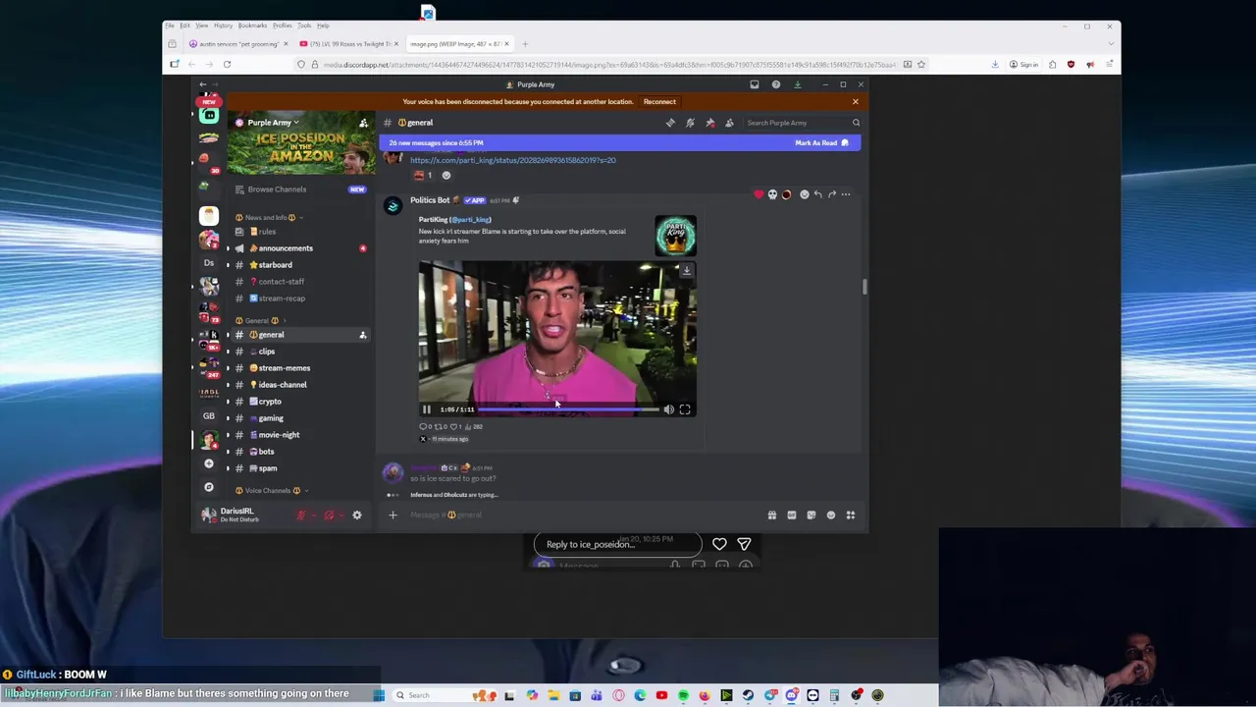Open the search magnifier icon
This screenshot has height=707, width=1256.
[x=856, y=123]
